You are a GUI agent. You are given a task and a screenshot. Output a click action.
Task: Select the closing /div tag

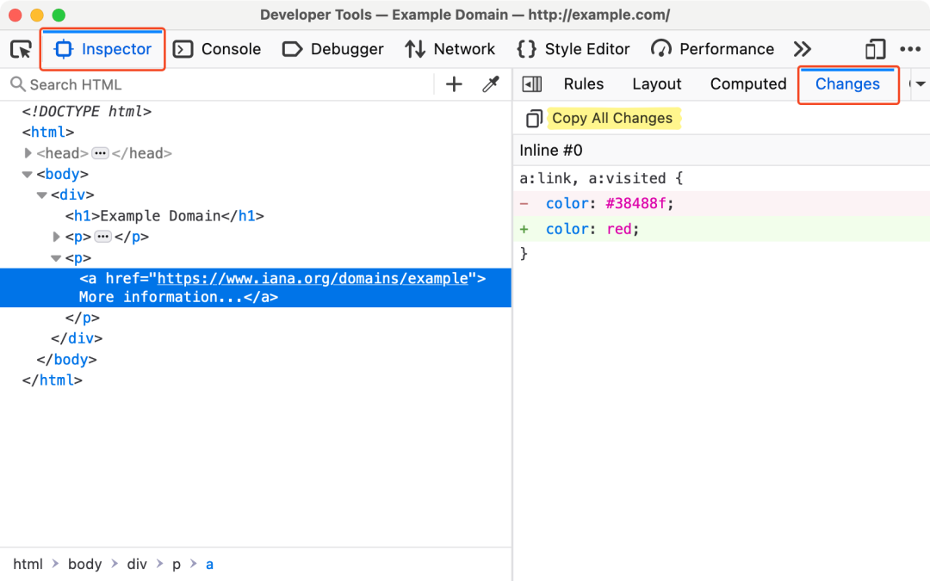click(77, 338)
